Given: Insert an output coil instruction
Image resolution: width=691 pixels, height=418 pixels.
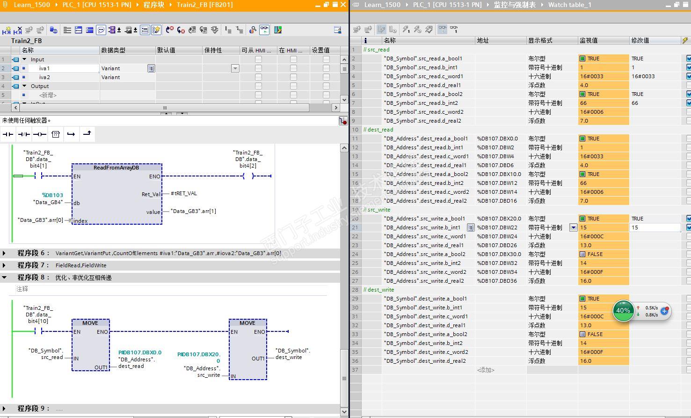Looking at the screenshot, I should 40,134.
